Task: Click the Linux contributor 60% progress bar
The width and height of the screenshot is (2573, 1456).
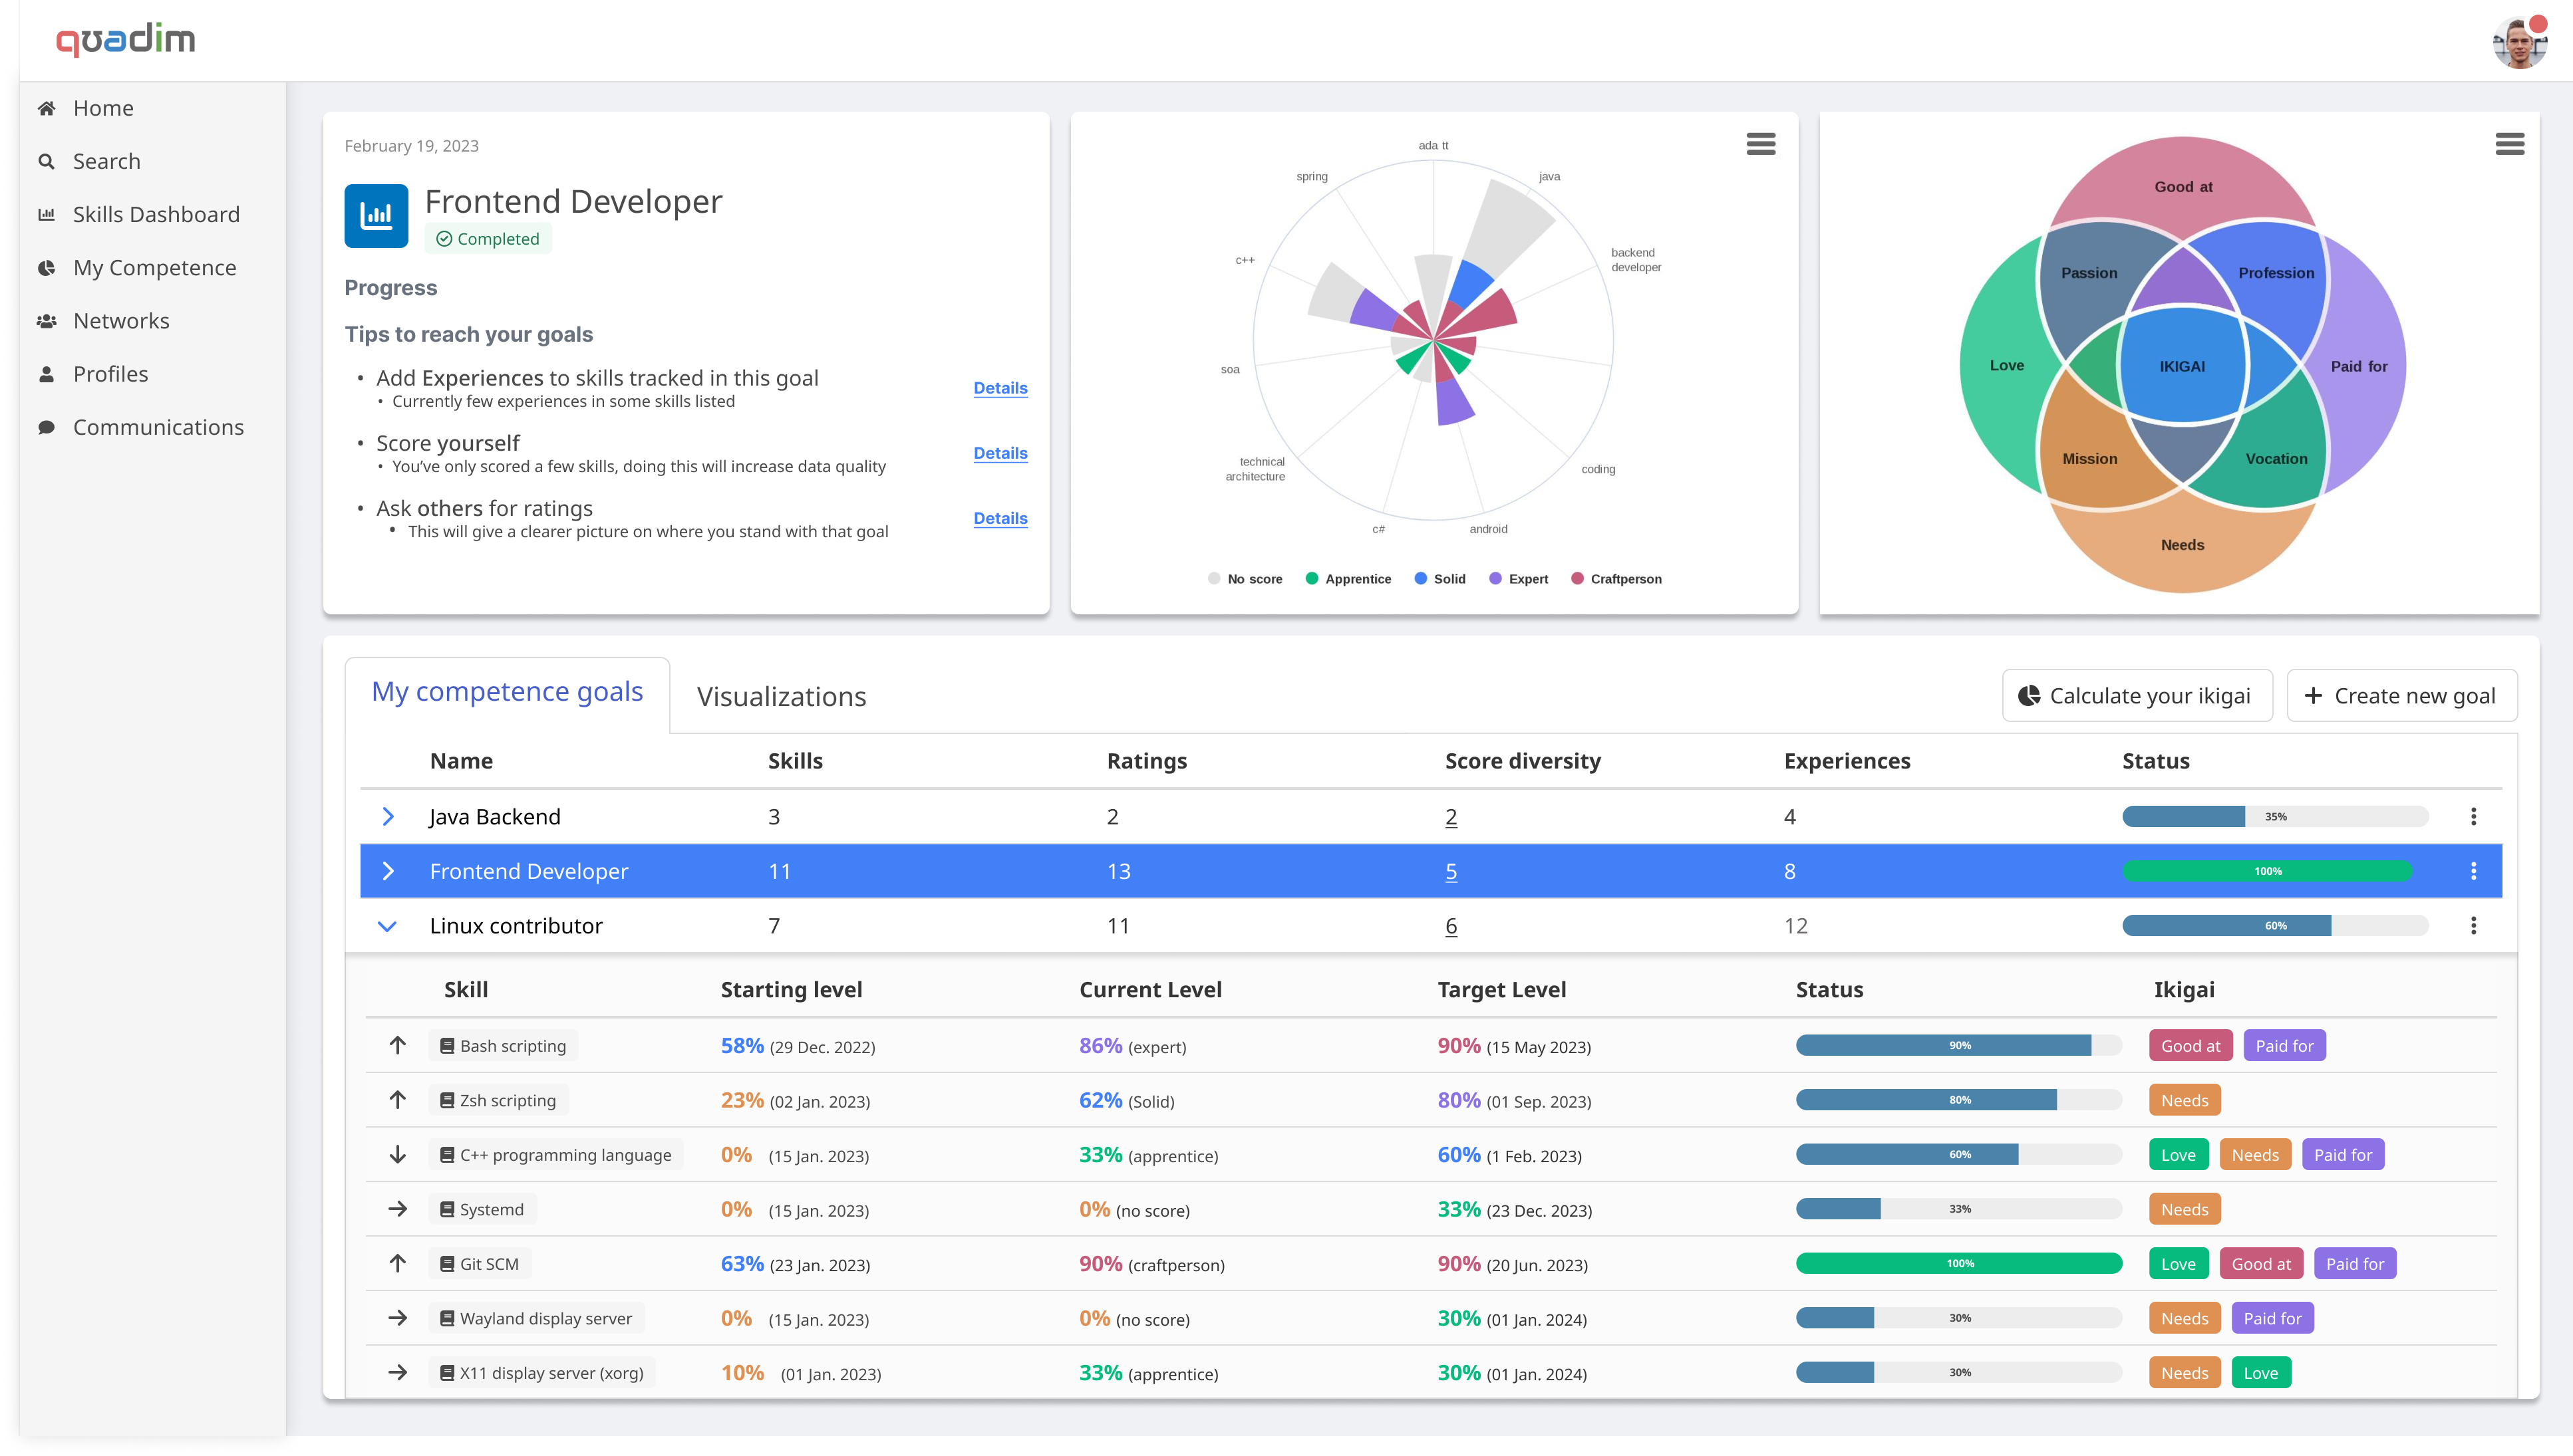Action: (2275, 926)
